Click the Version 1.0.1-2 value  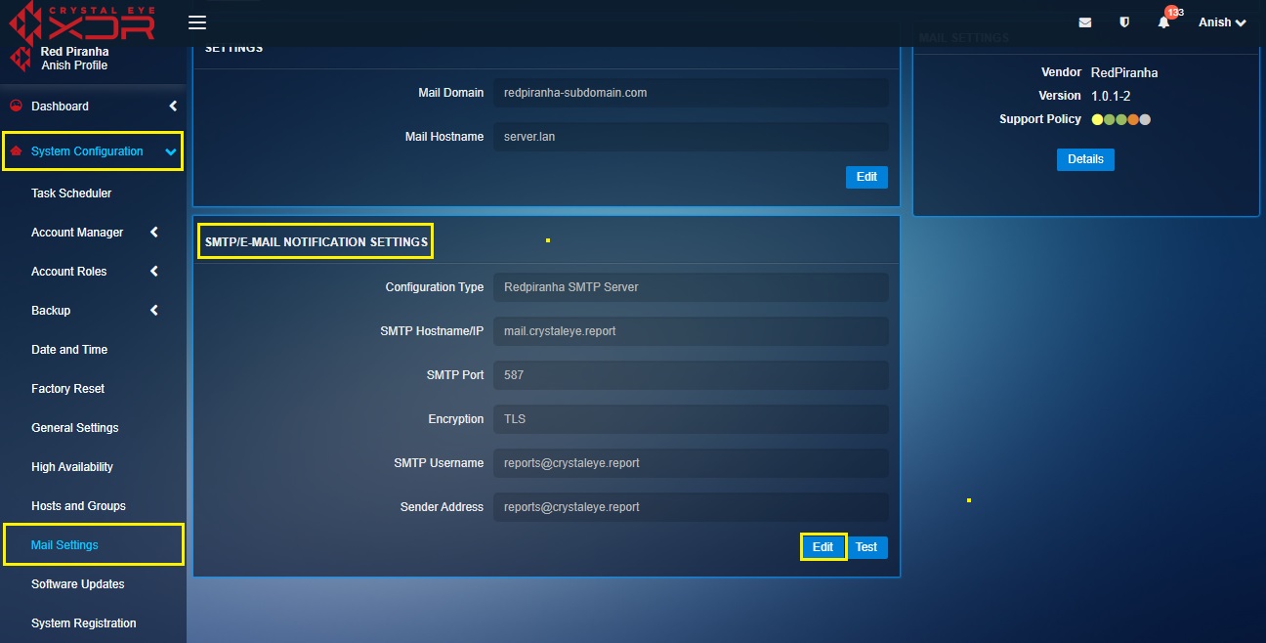[x=1113, y=96]
